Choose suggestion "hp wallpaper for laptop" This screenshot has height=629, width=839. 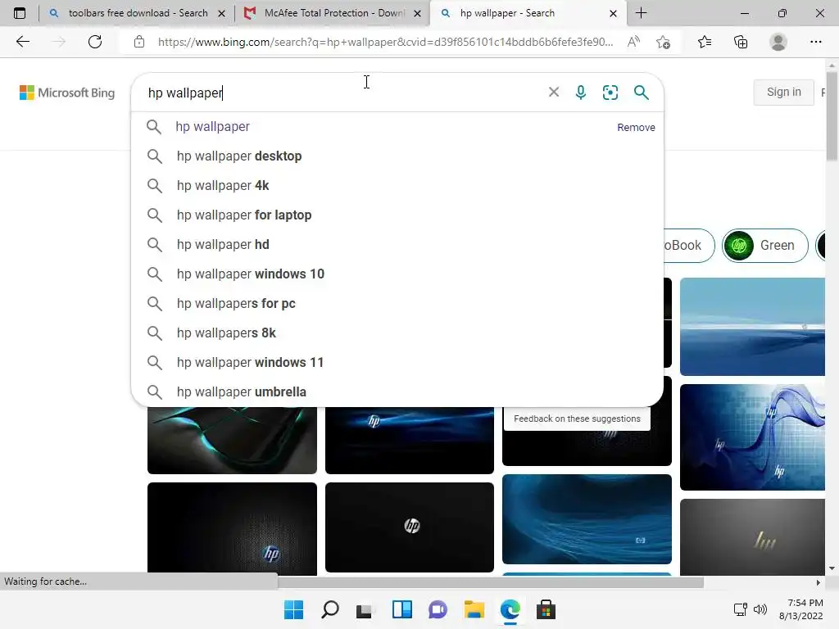tap(397, 215)
